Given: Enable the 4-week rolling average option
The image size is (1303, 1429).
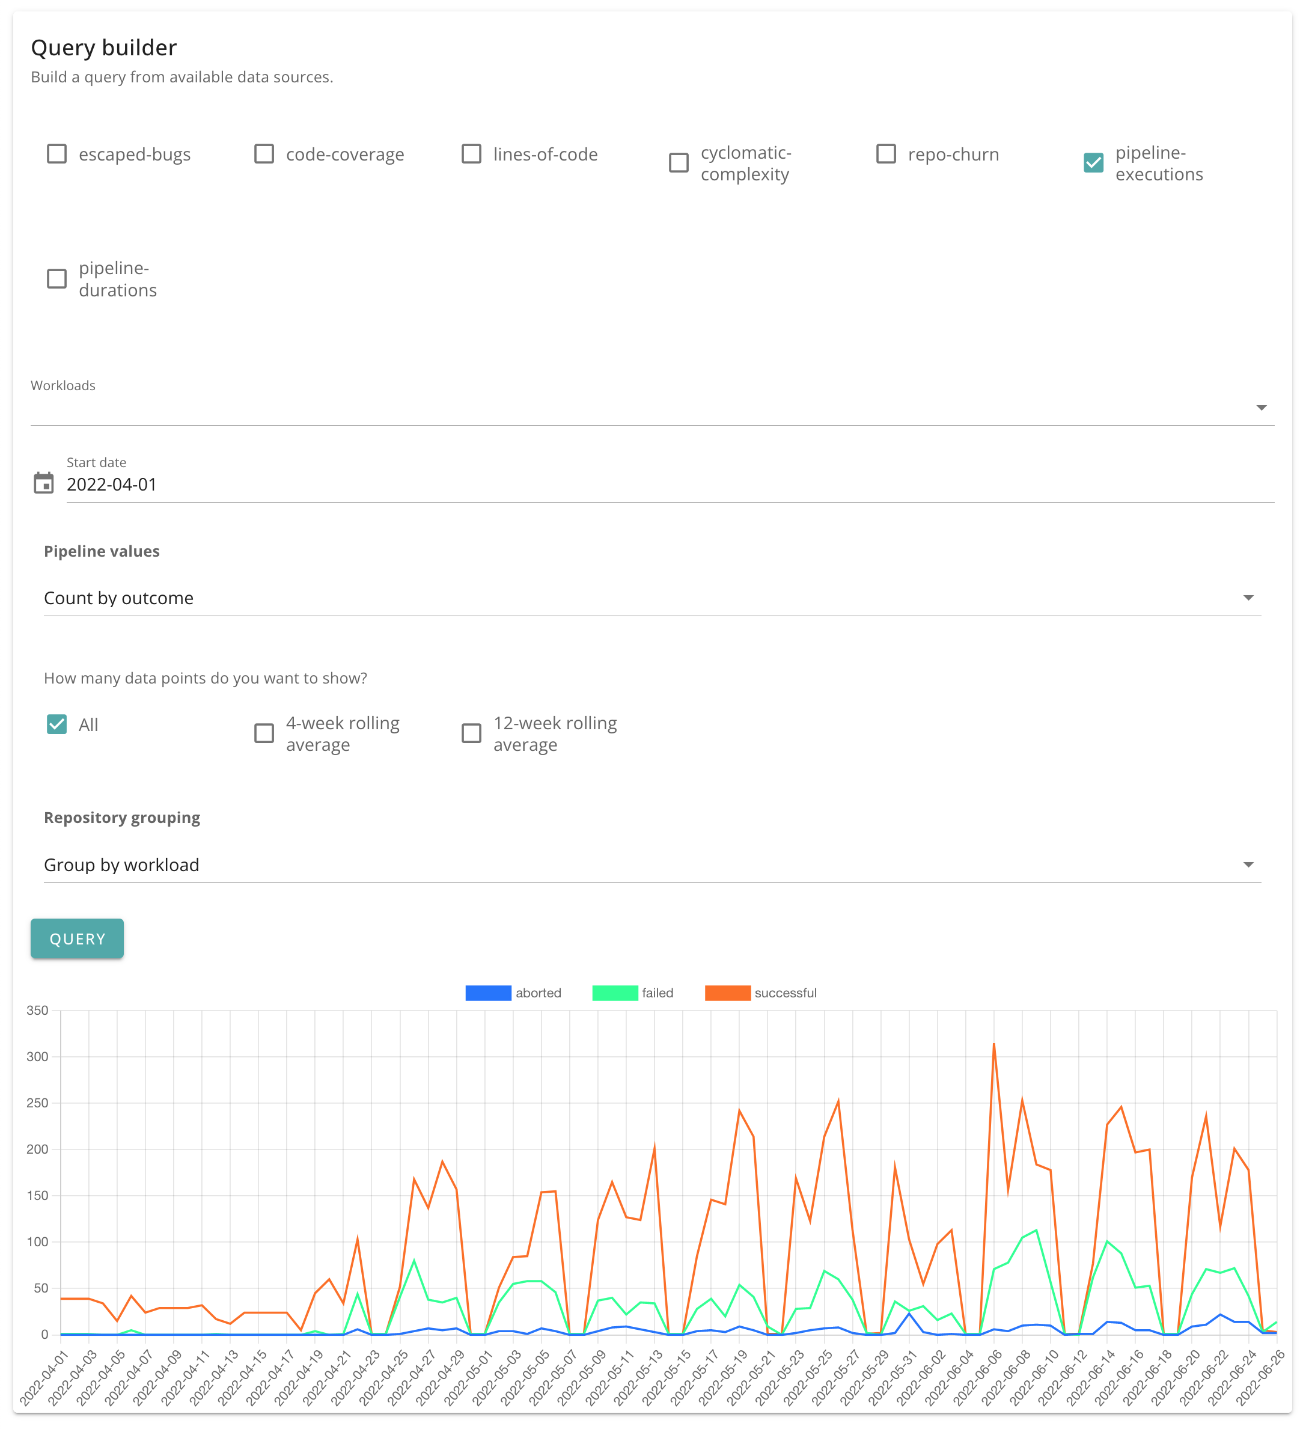Looking at the screenshot, I should [264, 733].
